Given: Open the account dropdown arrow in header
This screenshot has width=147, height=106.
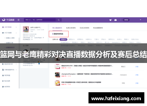Looking at the screenshot, I should [141, 20].
